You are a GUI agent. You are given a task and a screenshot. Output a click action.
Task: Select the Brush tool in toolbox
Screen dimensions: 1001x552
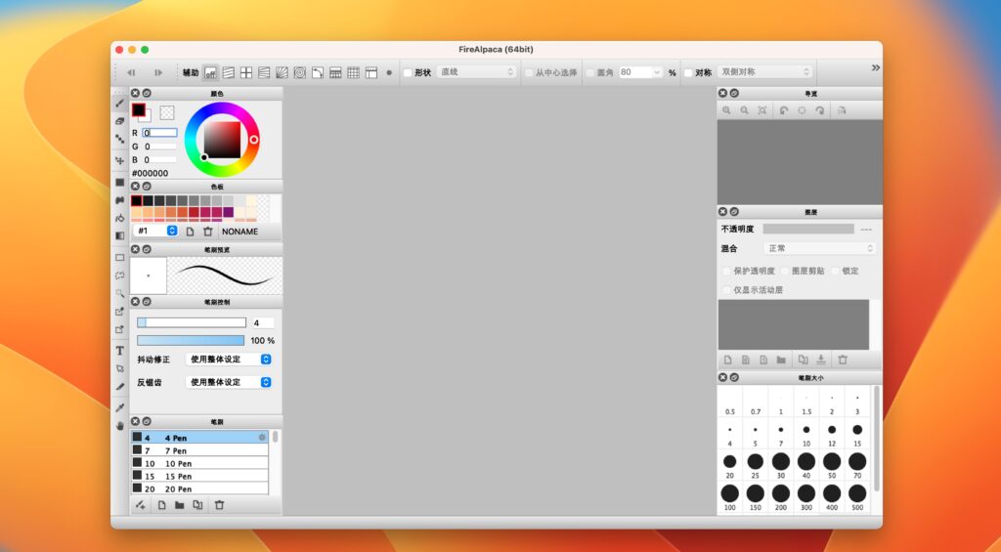119,104
